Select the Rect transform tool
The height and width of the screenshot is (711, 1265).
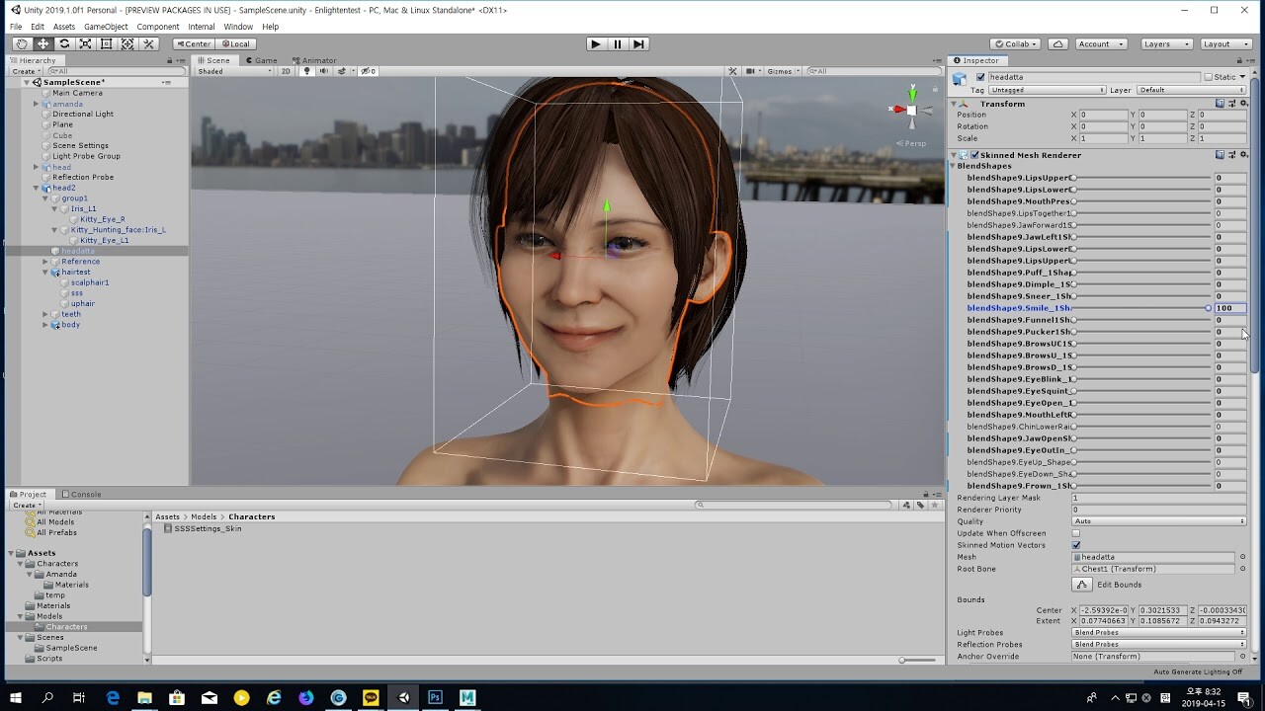pos(106,43)
